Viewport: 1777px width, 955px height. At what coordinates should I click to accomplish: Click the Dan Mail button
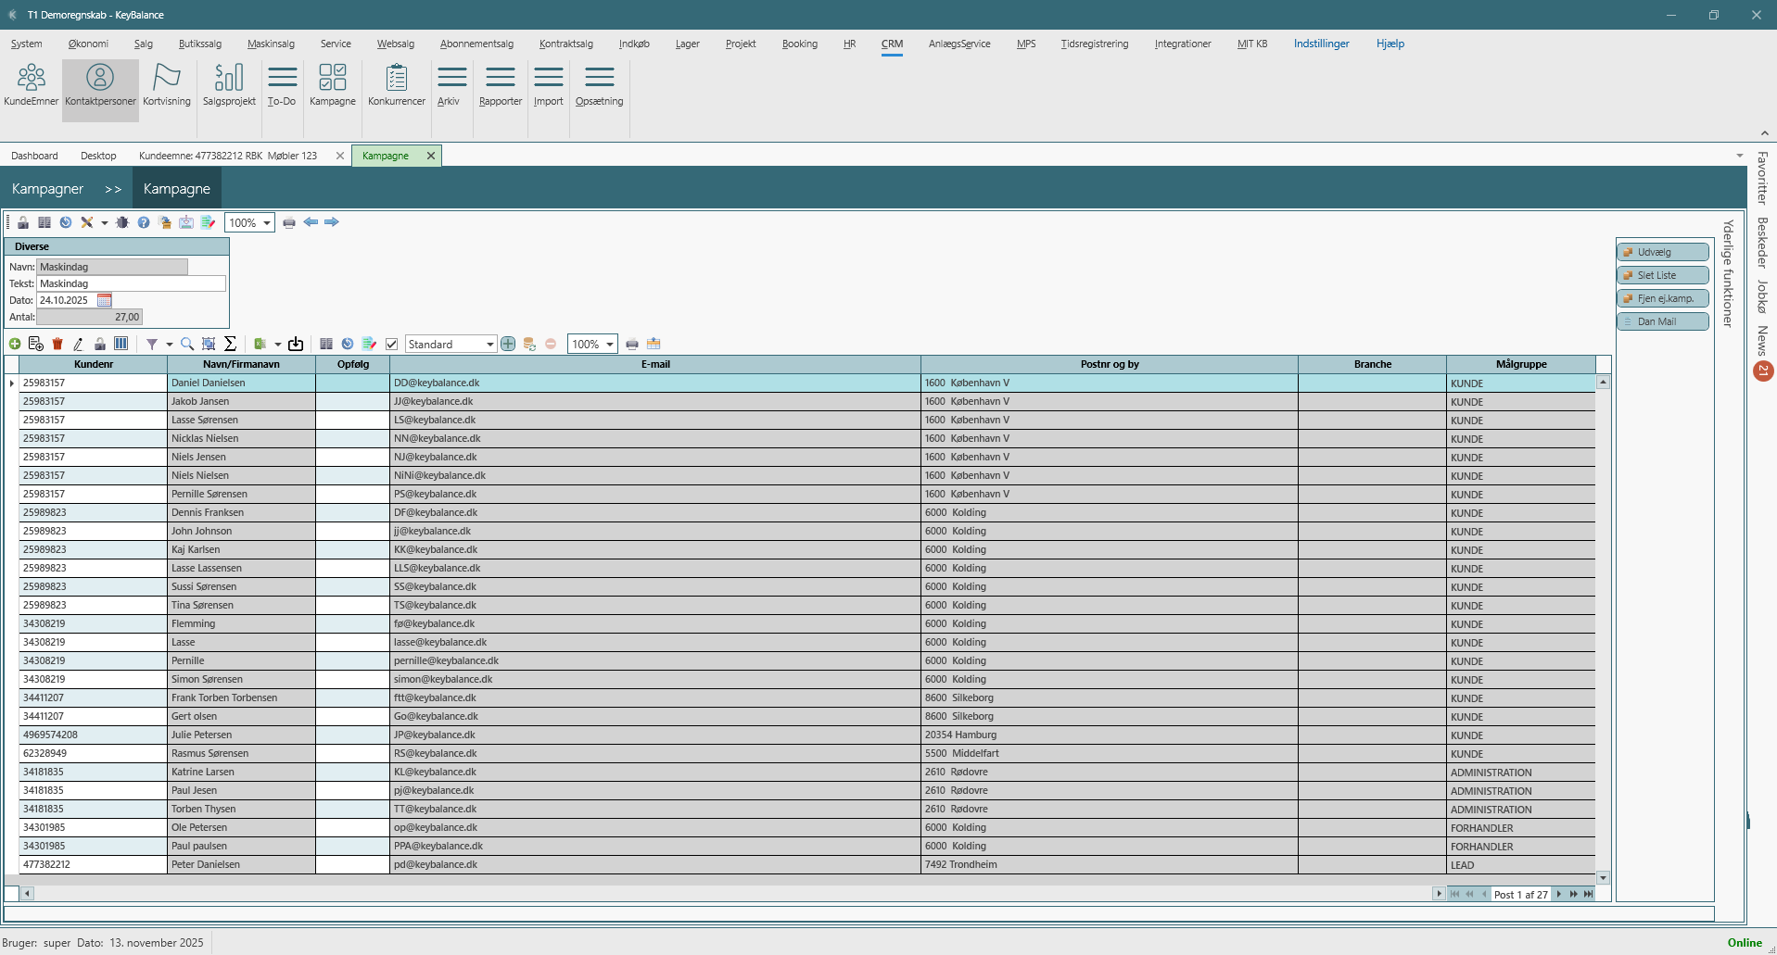tap(1663, 321)
